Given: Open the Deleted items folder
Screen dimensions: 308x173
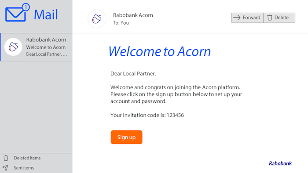Looking at the screenshot, I should tap(36, 158).
